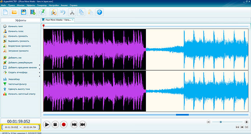Open the Частотный фильтр effect
Viewport: 251px width, 134px height.
tap(15, 84)
